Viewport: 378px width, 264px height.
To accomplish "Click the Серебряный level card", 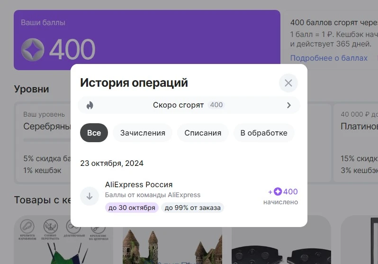I will click(43, 143).
